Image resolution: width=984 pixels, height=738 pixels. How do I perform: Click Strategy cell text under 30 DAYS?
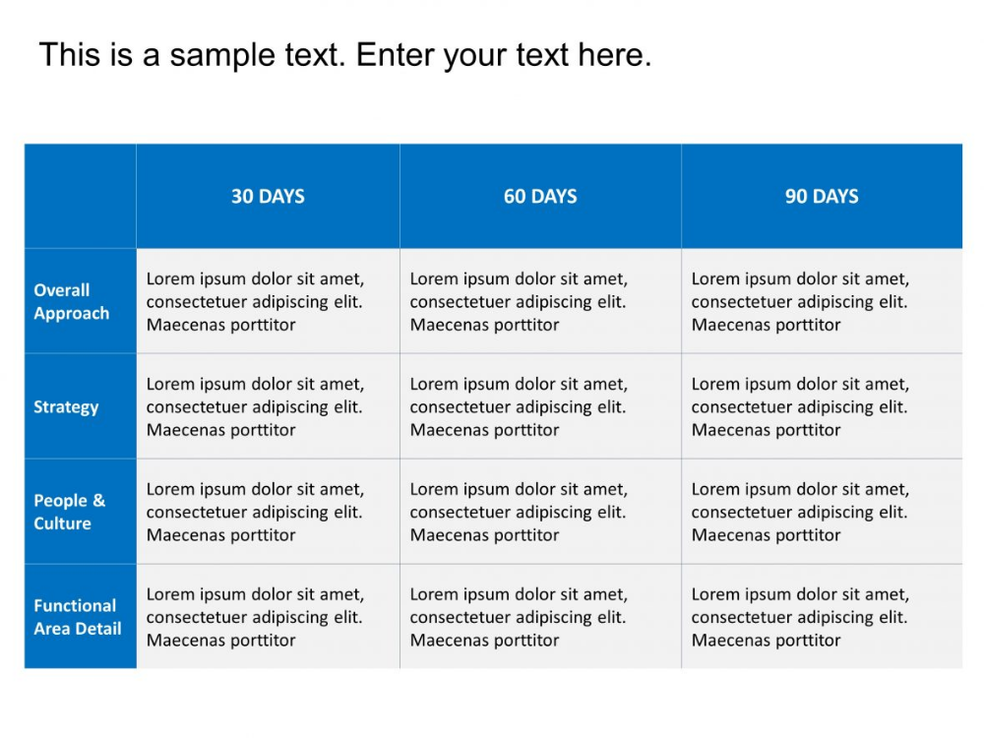256,407
